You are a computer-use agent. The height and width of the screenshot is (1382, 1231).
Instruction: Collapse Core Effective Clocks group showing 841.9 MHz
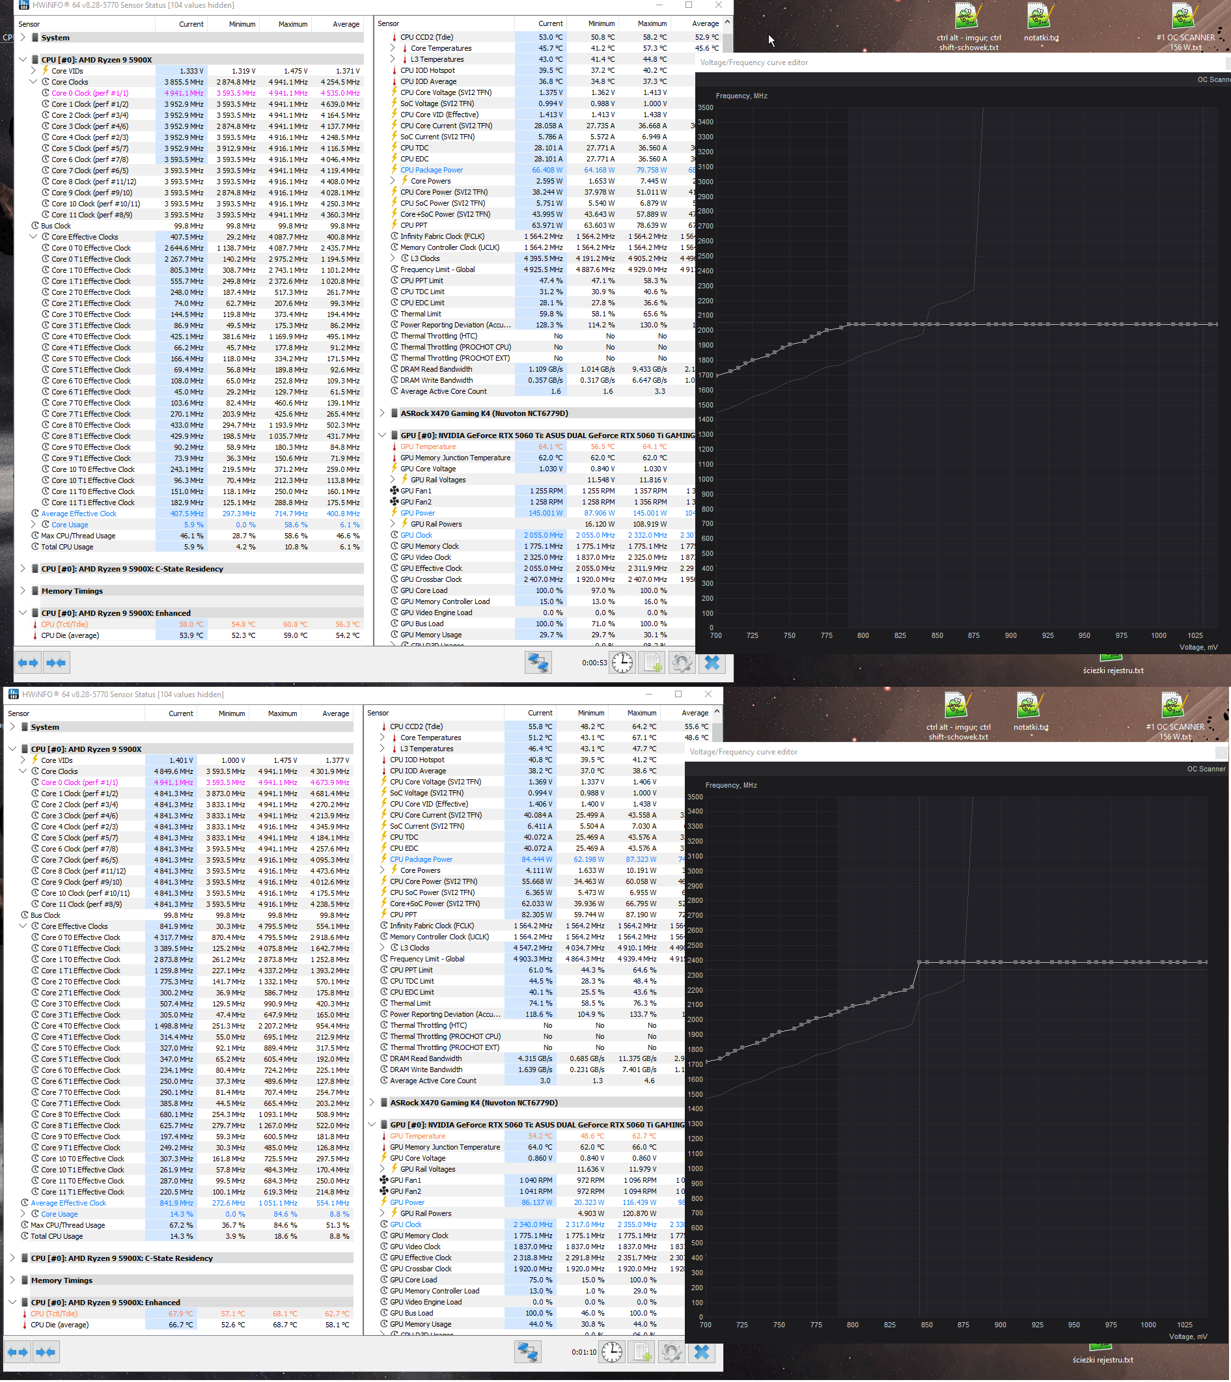(23, 926)
